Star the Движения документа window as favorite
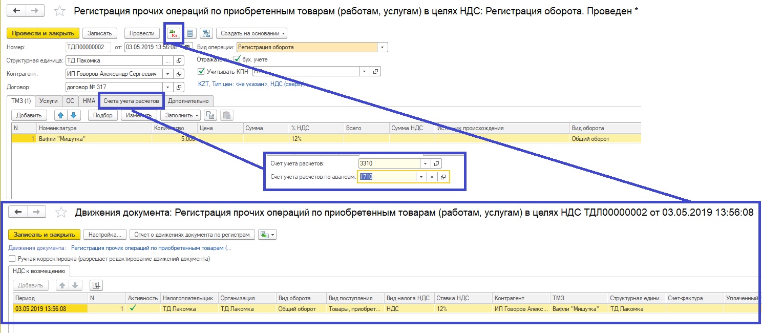762x333 pixels. tap(61, 212)
